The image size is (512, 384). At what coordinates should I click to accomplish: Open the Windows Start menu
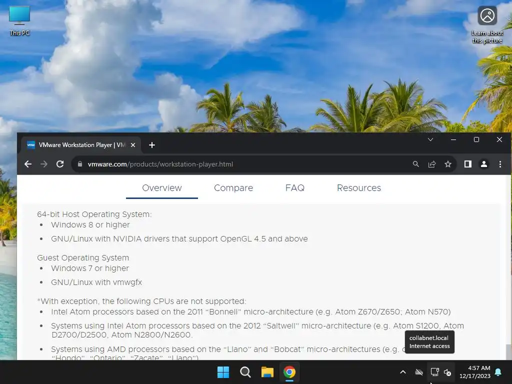tap(223, 372)
